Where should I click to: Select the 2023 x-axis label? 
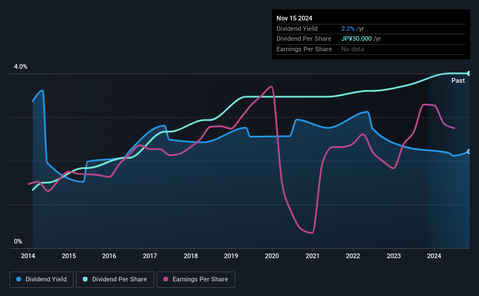(x=394, y=256)
